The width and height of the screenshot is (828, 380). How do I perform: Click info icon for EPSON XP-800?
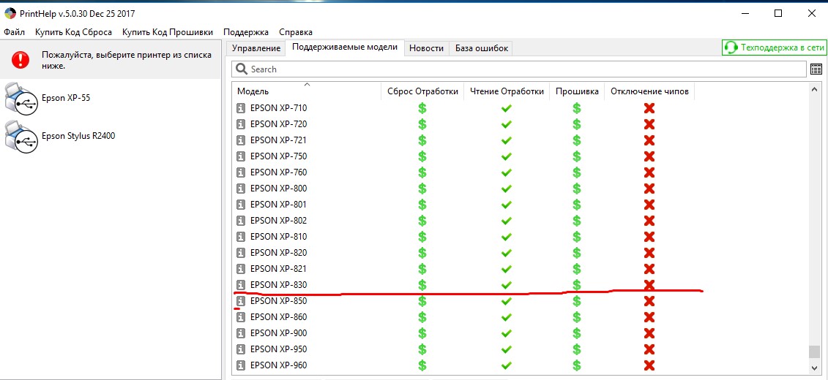(x=241, y=189)
